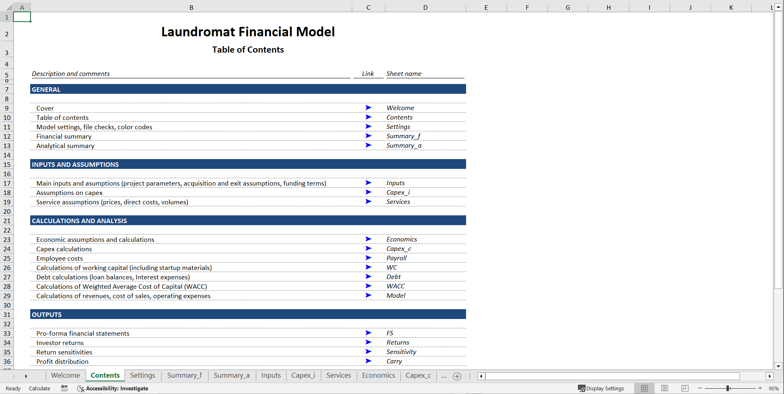Image resolution: width=784 pixels, height=394 pixels.
Task: Zoom out using the minus icon
Action: coord(700,388)
